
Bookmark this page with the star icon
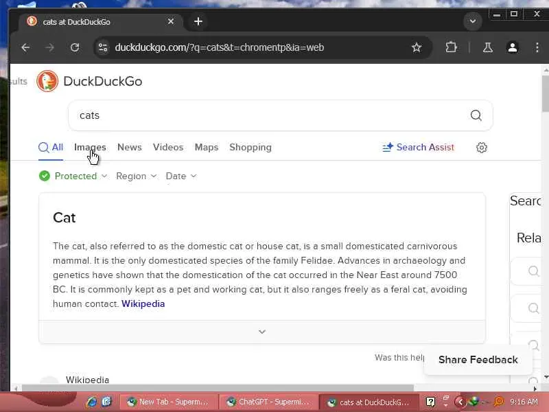tap(417, 47)
